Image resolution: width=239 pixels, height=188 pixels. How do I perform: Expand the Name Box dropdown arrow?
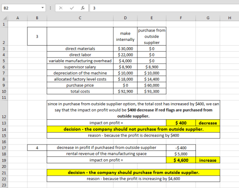(43, 8)
